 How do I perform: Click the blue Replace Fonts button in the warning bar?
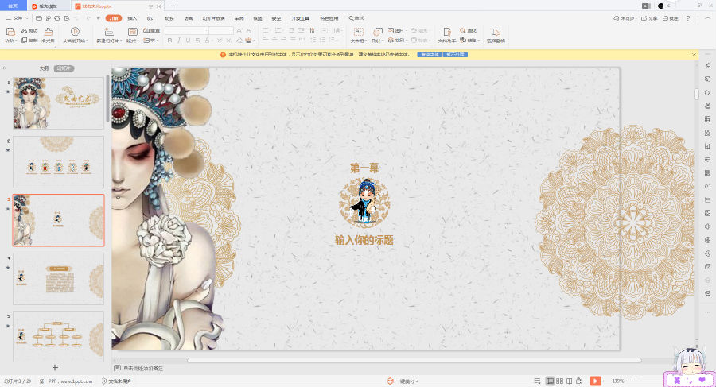[430, 54]
